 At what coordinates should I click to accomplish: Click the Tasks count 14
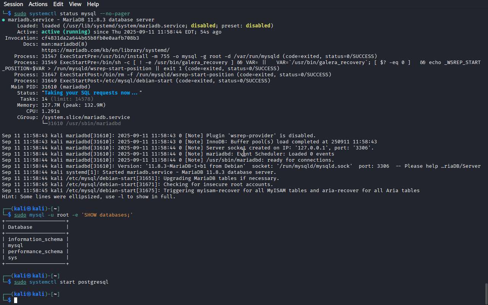point(45,99)
